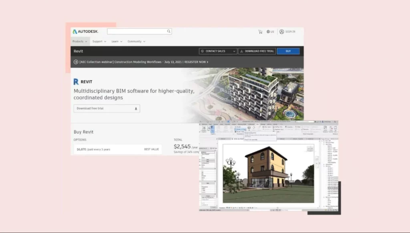
Task: Expand the Support menu
Action: pos(99,41)
